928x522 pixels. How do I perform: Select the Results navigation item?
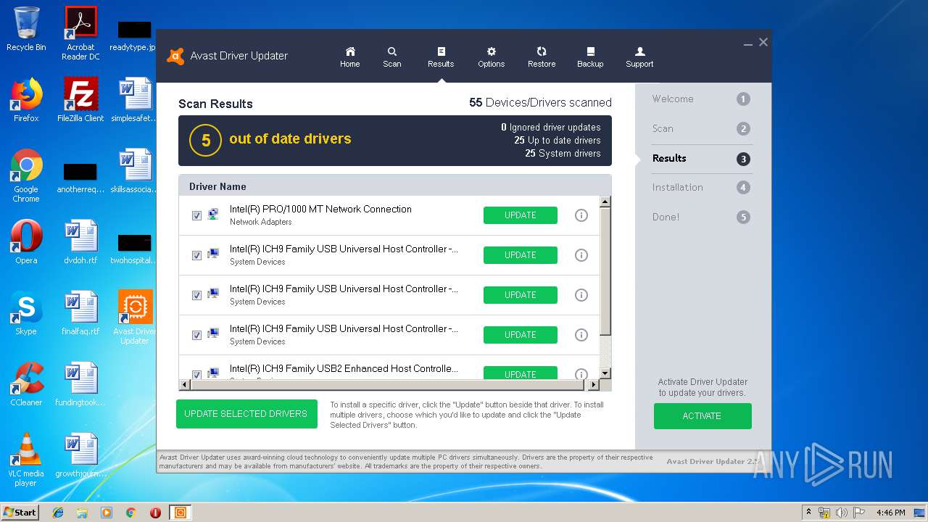[441, 57]
